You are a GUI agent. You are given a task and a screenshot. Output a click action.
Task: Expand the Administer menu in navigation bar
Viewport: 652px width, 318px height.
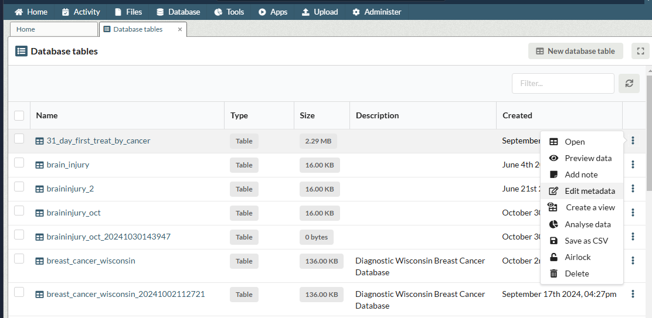click(376, 12)
